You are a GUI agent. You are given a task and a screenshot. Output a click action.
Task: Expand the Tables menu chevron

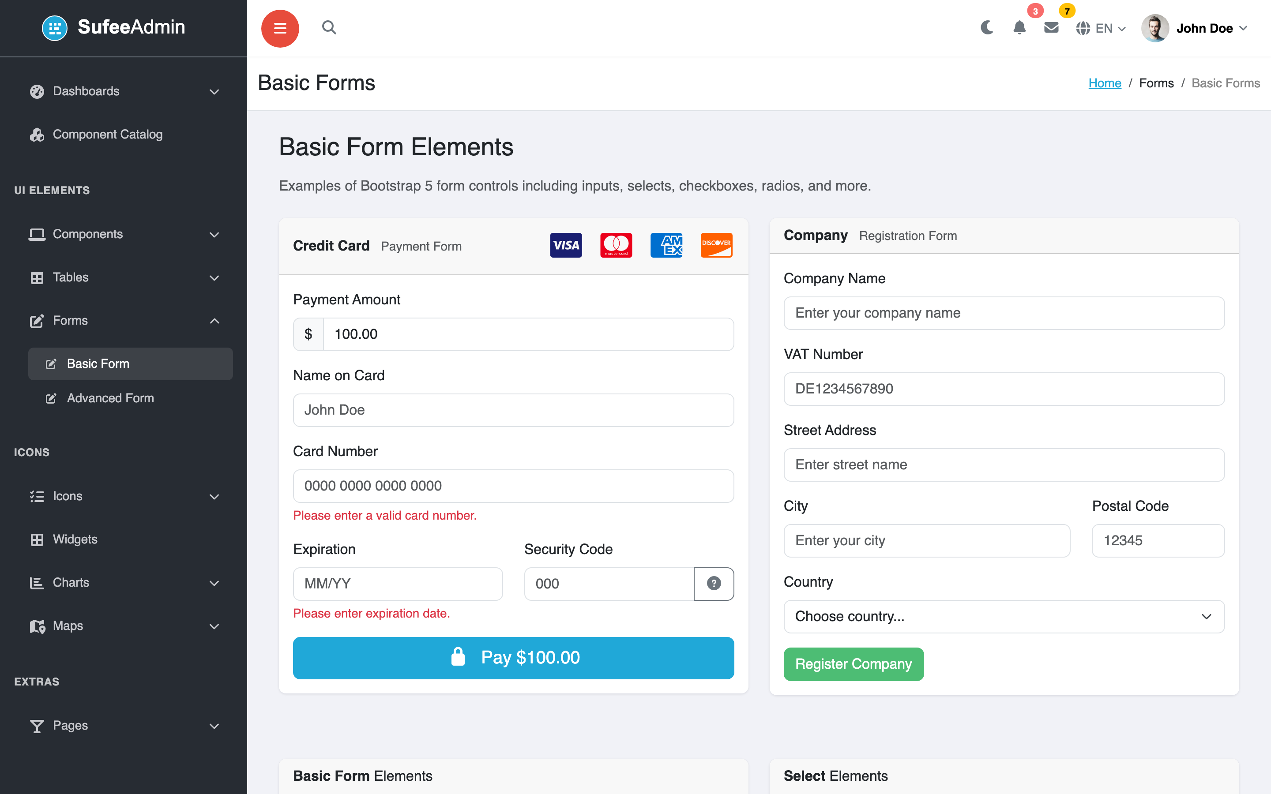[214, 278]
